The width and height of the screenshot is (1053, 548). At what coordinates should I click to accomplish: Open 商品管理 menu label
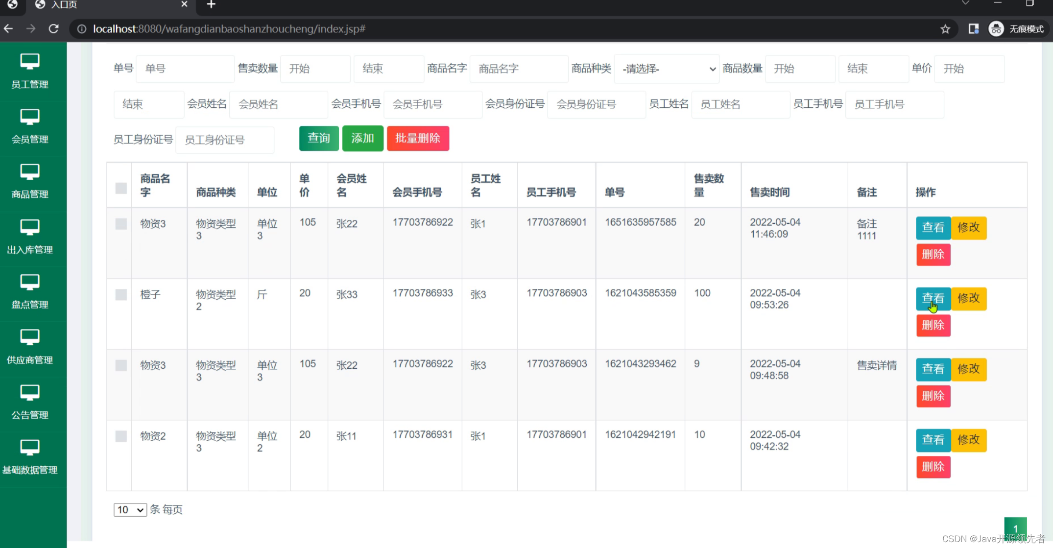(x=30, y=194)
